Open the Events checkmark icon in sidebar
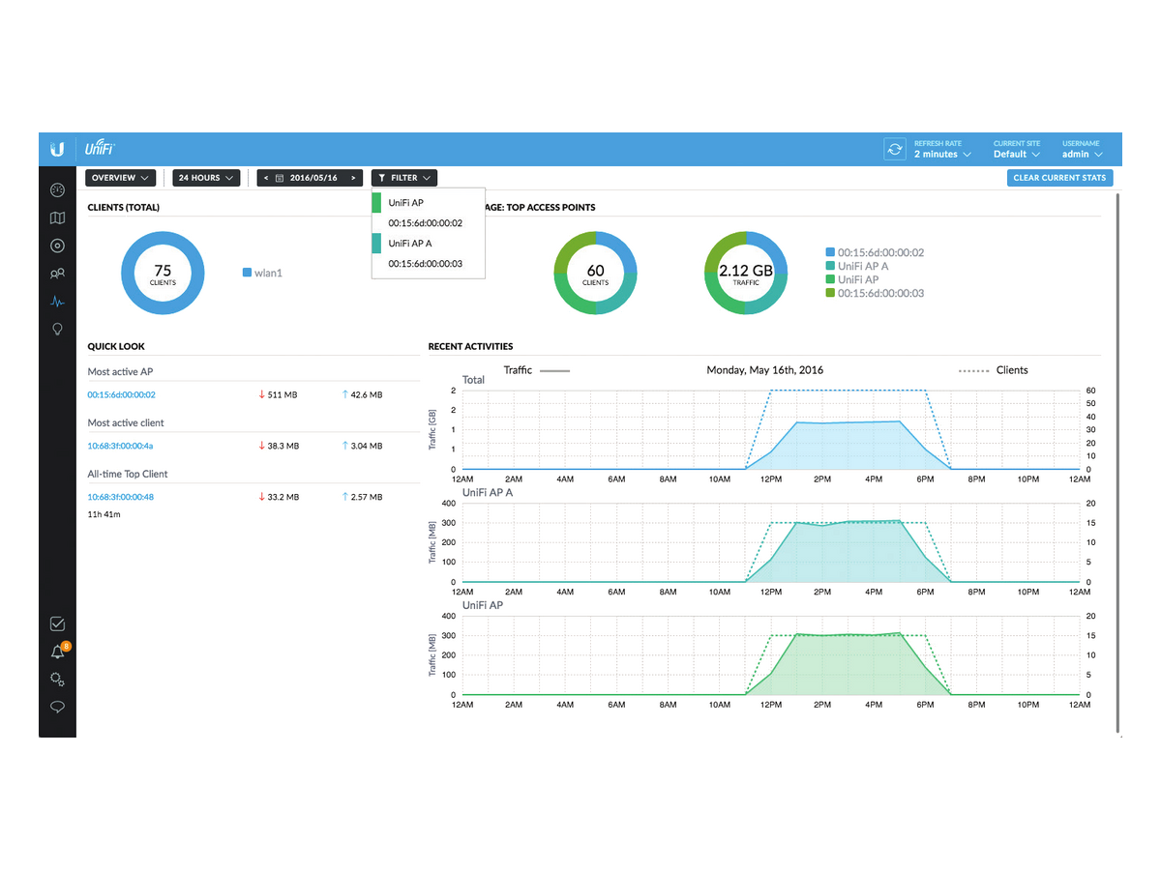 click(x=57, y=623)
